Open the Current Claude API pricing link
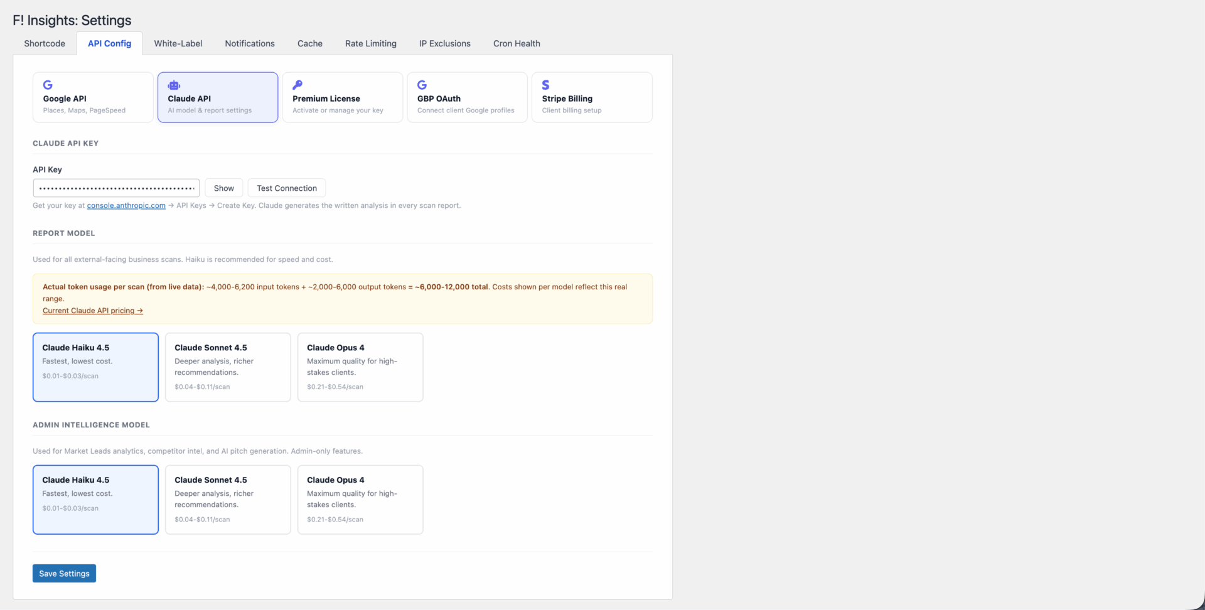This screenshot has width=1205, height=610. coord(93,311)
